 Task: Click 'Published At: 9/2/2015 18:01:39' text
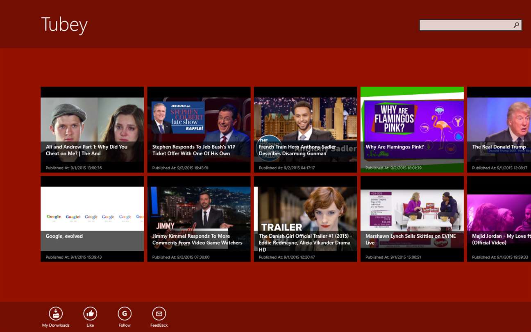(x=393, y=168)
